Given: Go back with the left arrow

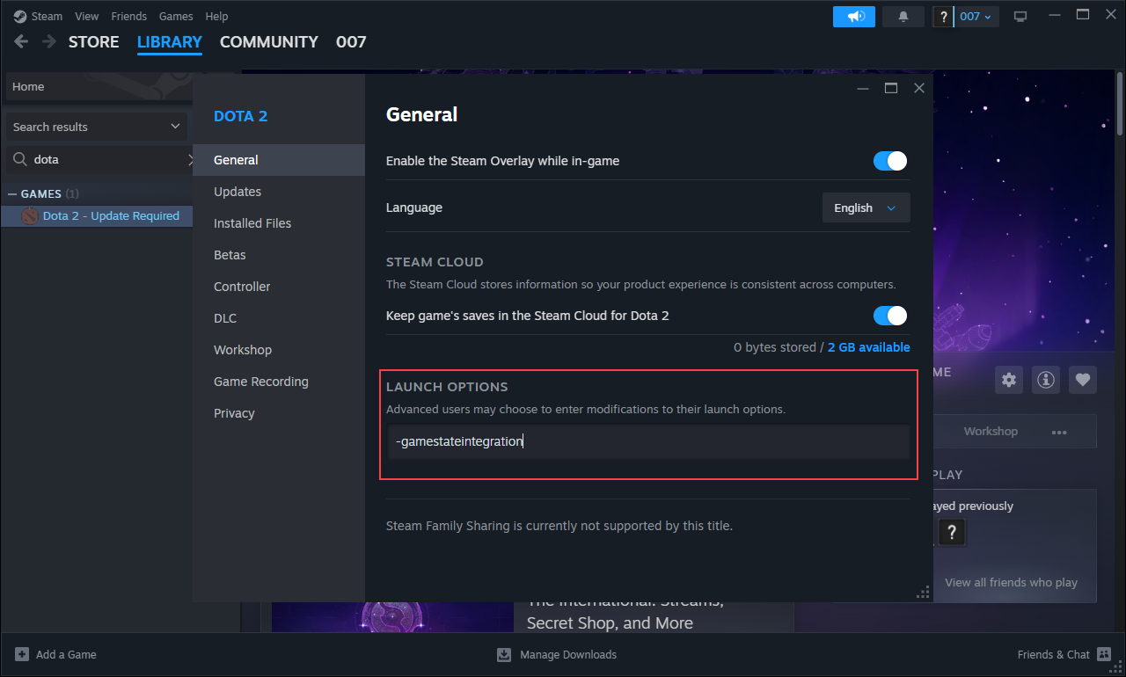Looking at the screenshot, I should point(21,41).
